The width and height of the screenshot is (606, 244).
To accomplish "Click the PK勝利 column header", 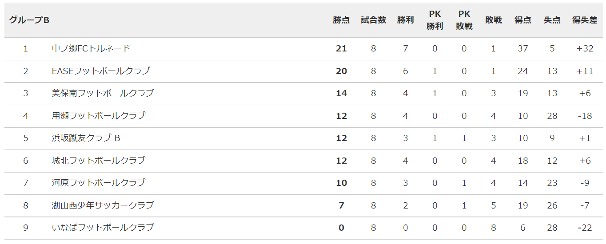I will (x=435, y=20).
